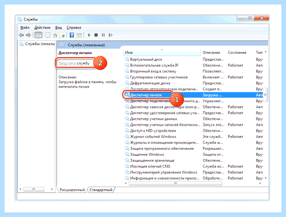Click the gear icon of Защитник Windows
This screenshot has width=286, height=217.
click(x=127, y=154)
